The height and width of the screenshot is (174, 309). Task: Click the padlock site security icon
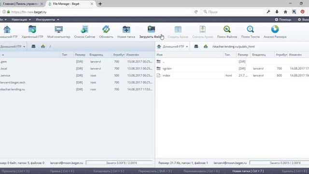tap(9, 12)
